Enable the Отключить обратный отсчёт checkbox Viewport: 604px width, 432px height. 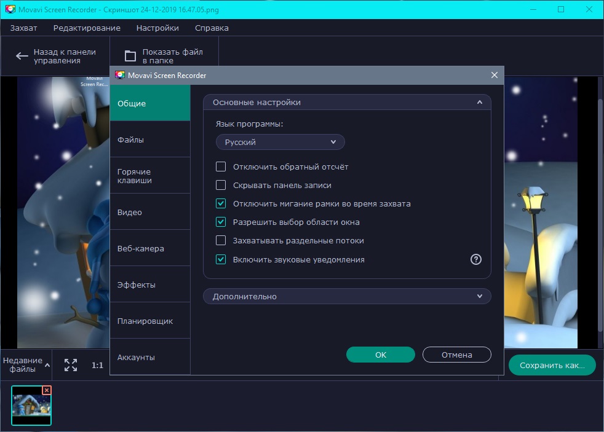(x=221, y=167)
